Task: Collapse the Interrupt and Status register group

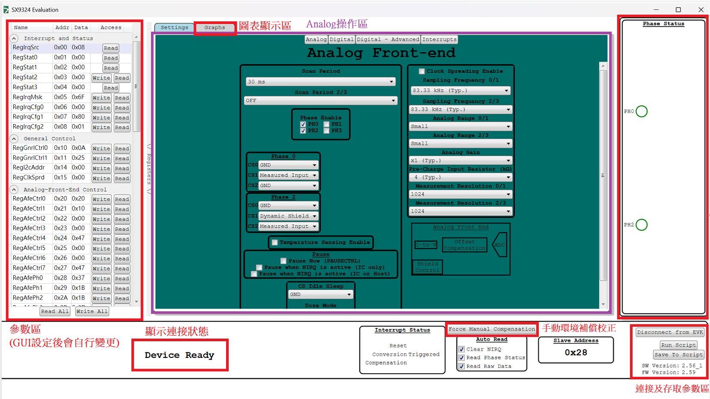Action: (x=14, y=39)
